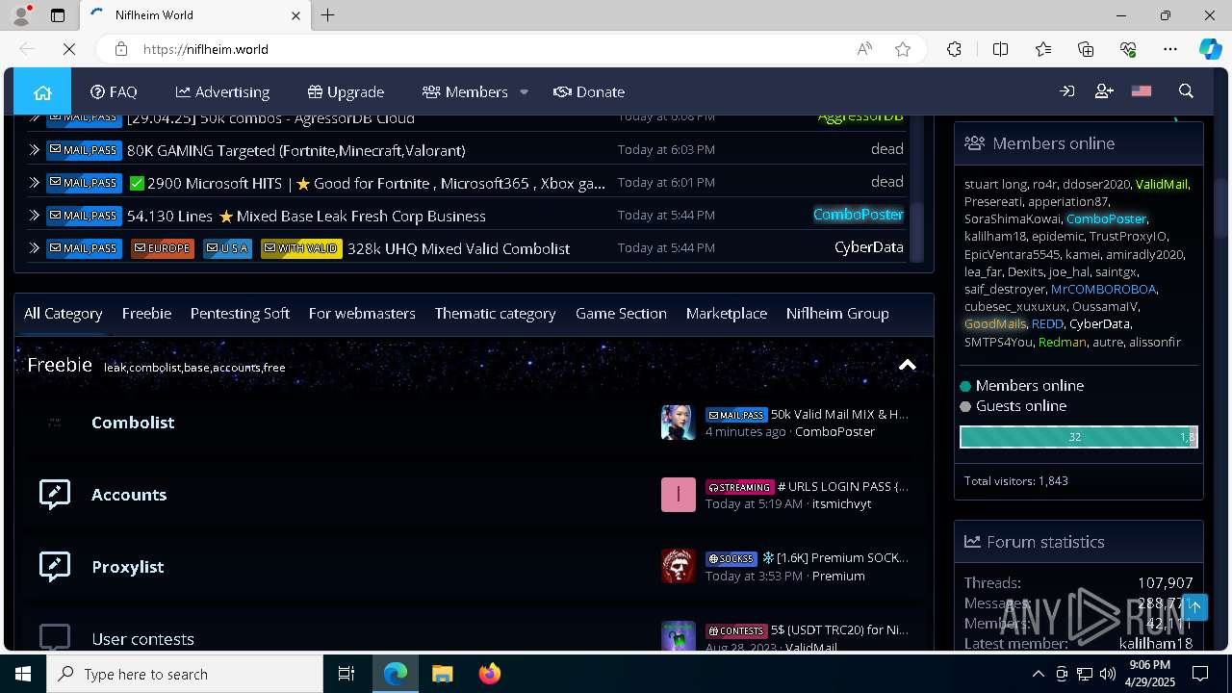Open the Upgrade page

point(346,91)
